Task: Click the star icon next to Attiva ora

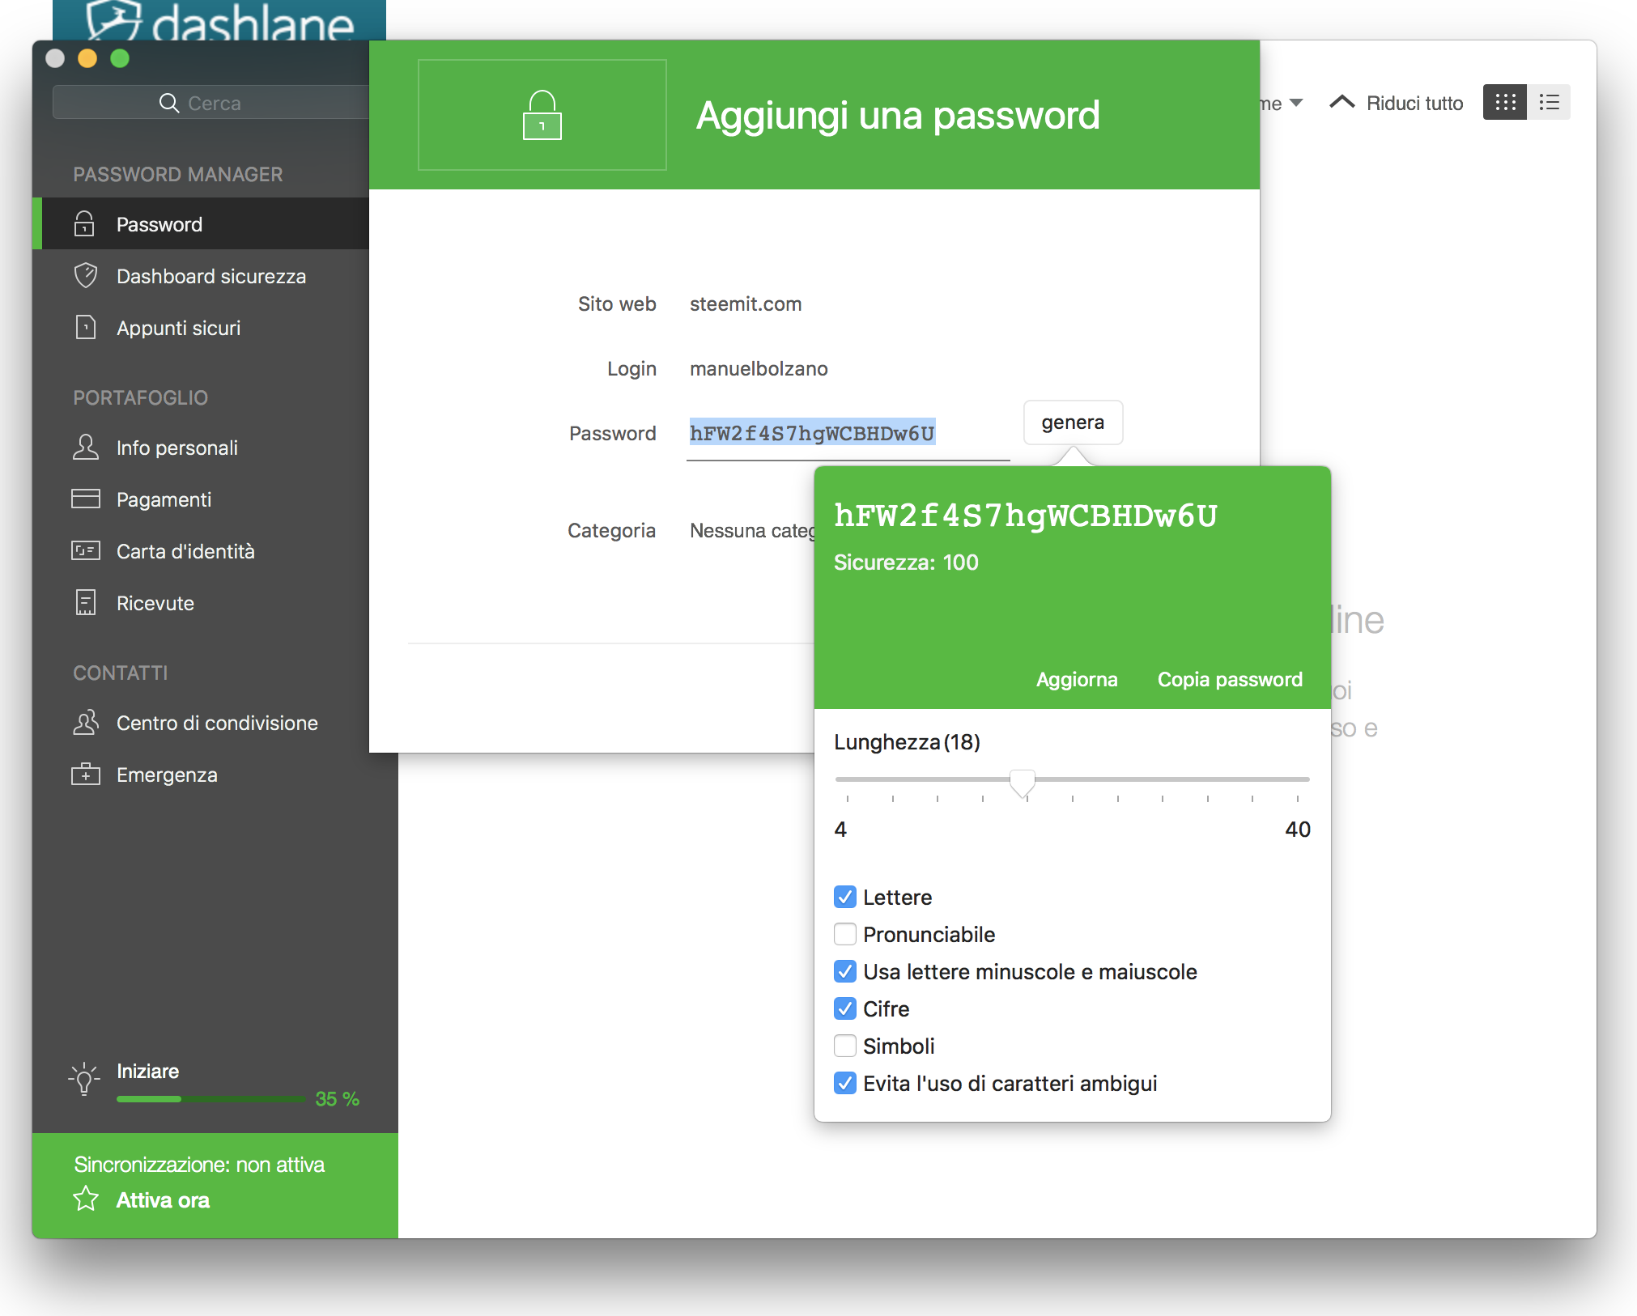Action: click(x=85, y=1199)
